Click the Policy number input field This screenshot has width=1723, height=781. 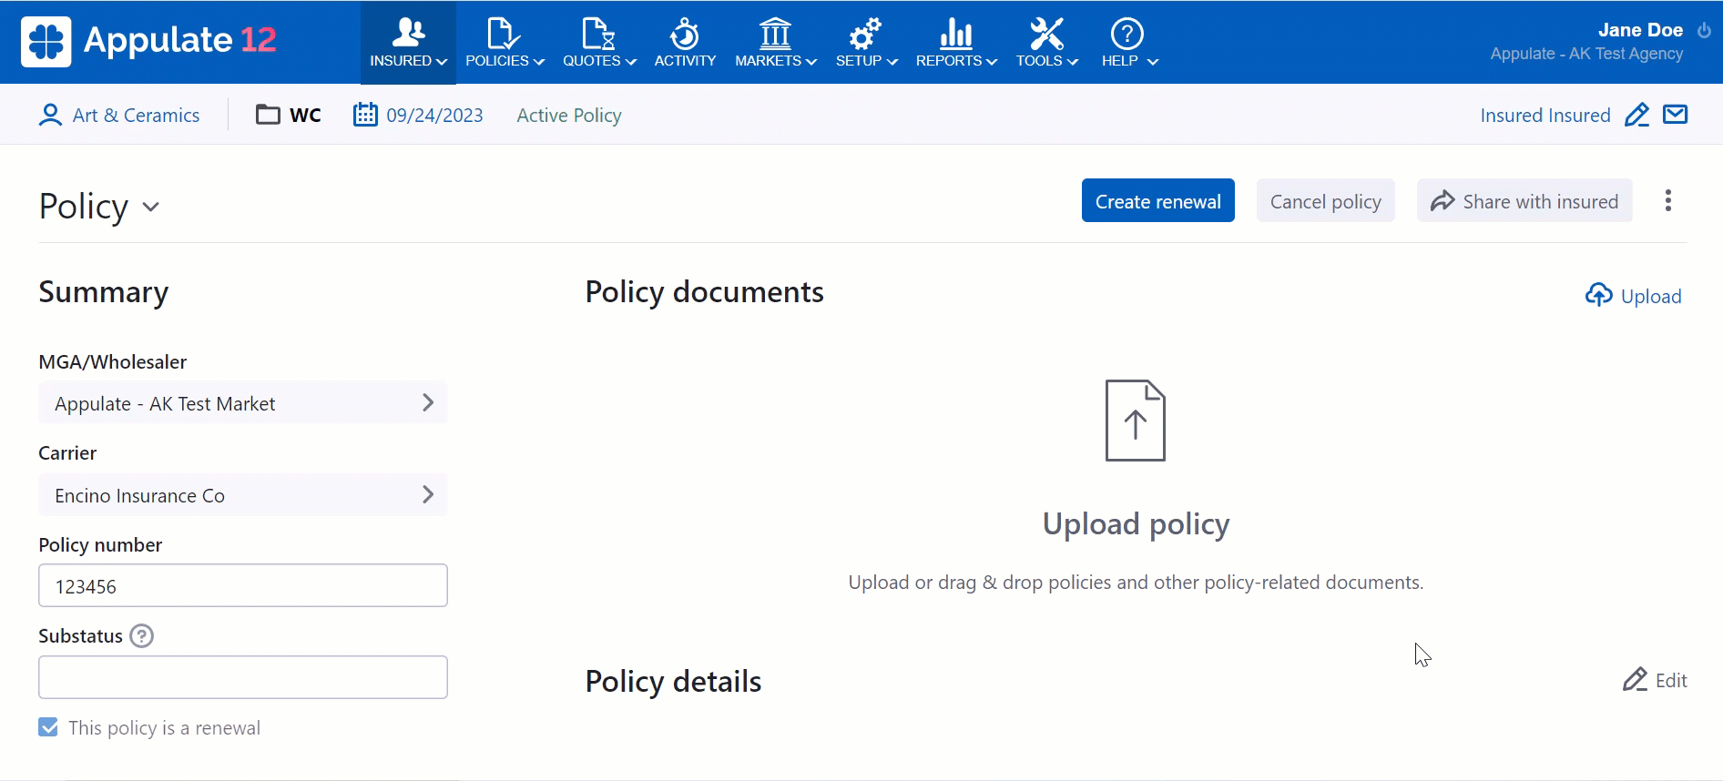[x=242, y=586]
